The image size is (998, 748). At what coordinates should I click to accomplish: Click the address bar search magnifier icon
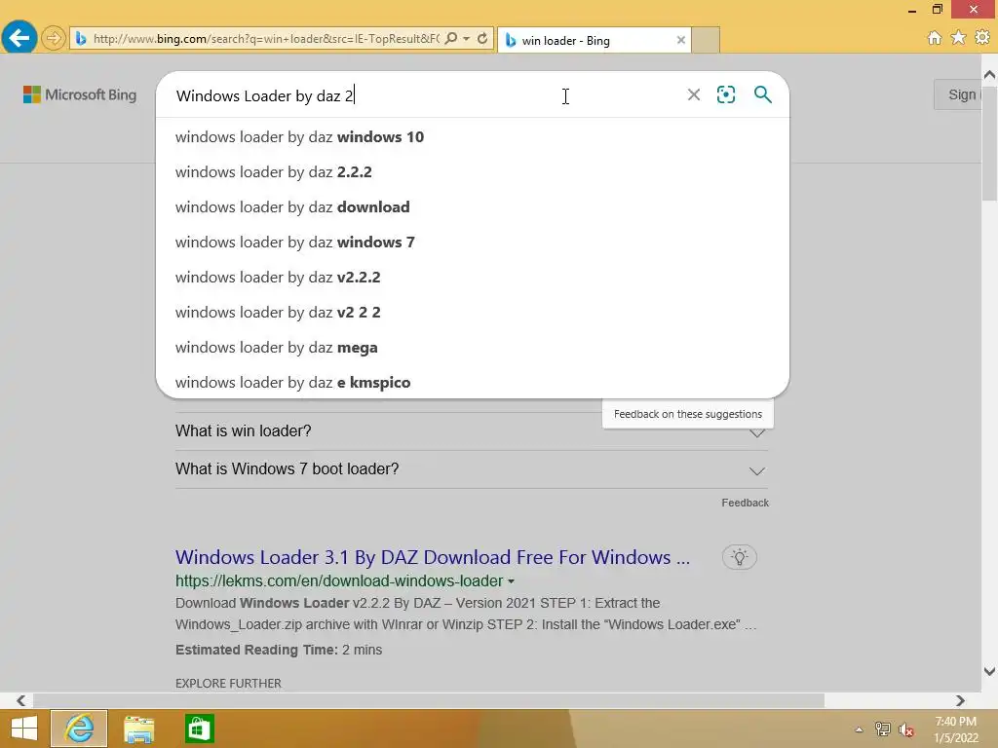point(451,38)
